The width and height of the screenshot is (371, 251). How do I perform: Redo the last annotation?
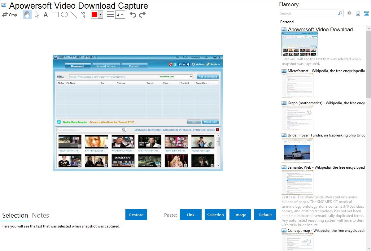pos(142,15)
